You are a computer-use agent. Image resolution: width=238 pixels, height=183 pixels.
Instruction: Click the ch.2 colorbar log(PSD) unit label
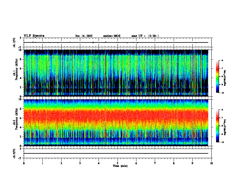(x=225, y=127)
